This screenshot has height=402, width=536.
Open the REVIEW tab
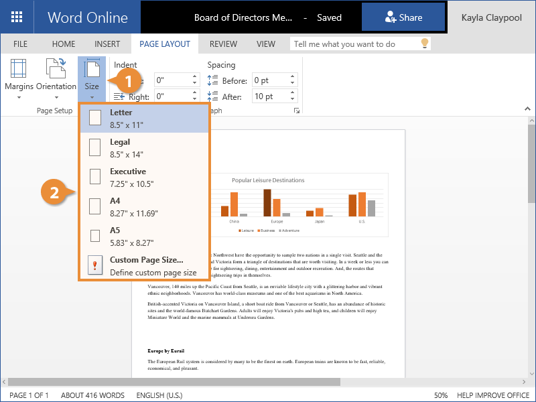click(223, 44)
